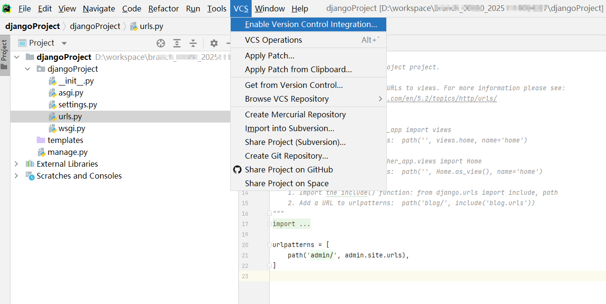Click the templates folder icon

point(41,140)
